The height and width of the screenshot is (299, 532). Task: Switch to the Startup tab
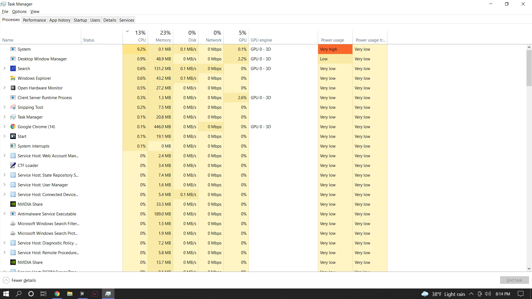(x=80, y=20)
